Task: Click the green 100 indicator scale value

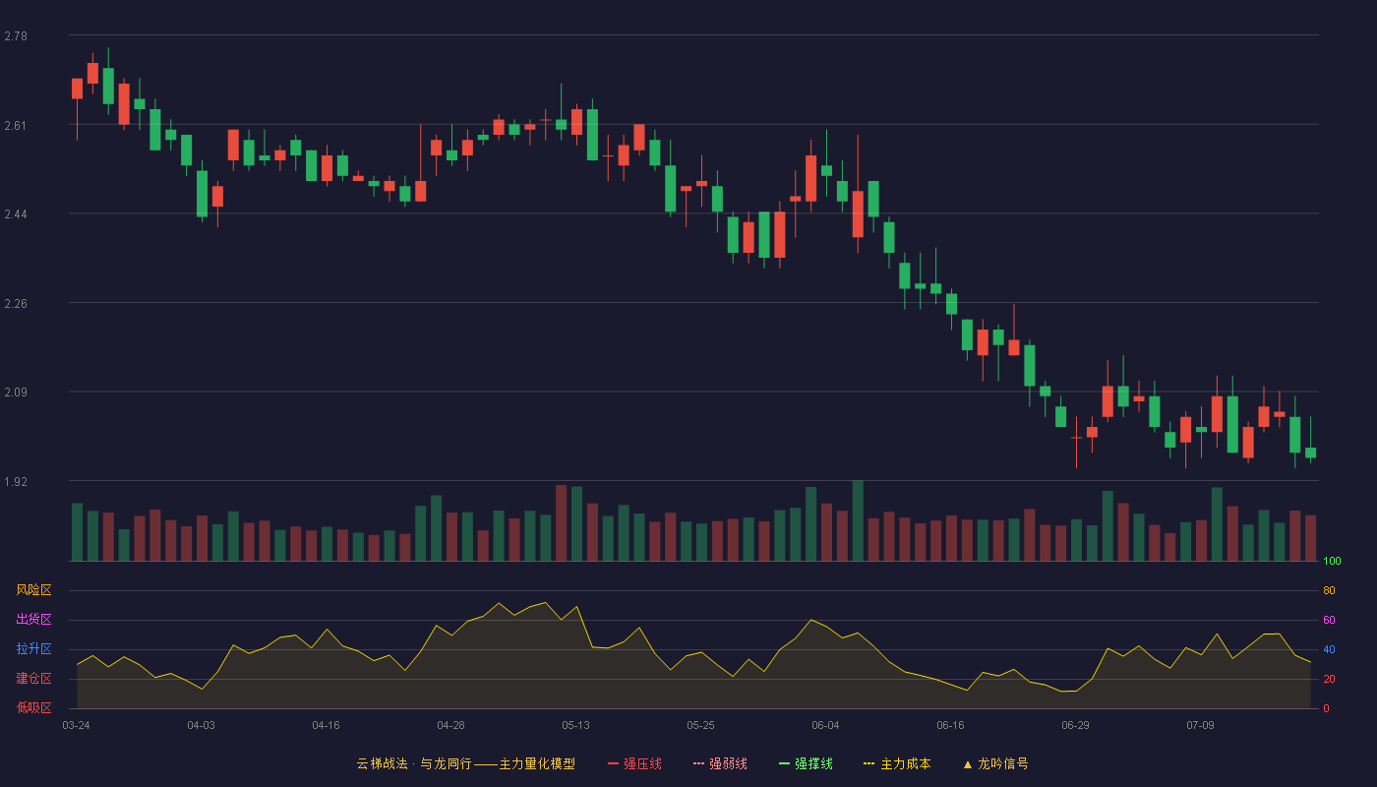Action: point(1332,562)
